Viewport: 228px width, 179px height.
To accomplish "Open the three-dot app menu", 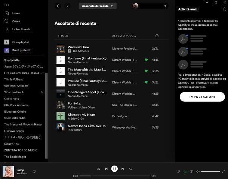I will [x=7, y=5].
